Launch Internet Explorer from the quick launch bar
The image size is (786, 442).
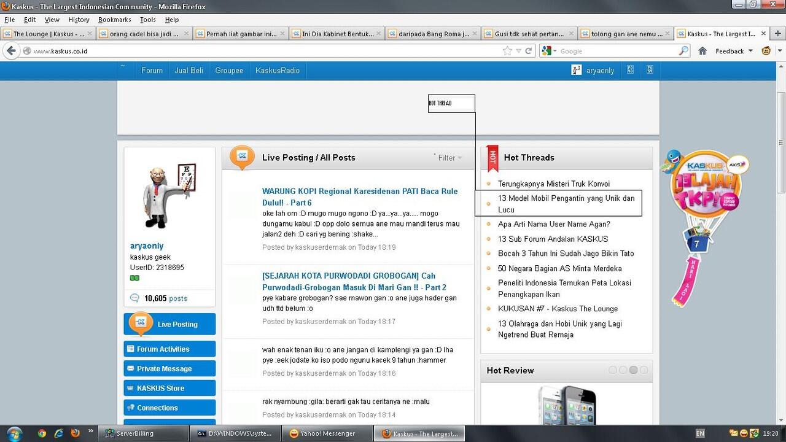(x=59, y=433)
